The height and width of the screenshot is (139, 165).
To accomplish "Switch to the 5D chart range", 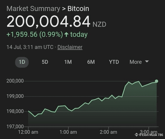I will tap(45, 62).
